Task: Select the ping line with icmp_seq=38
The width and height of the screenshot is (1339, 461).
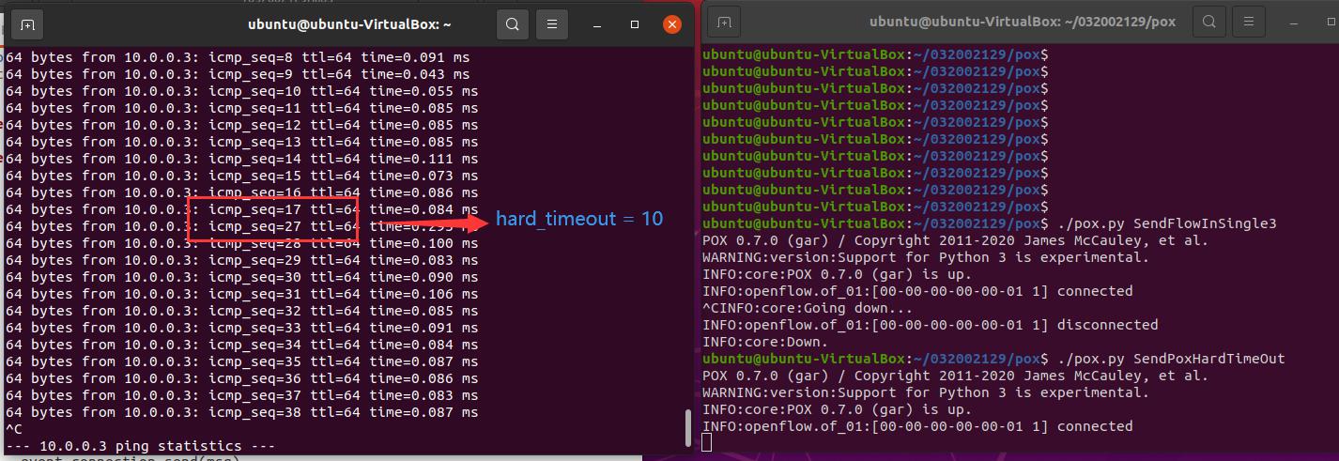Action: (241, 412)
